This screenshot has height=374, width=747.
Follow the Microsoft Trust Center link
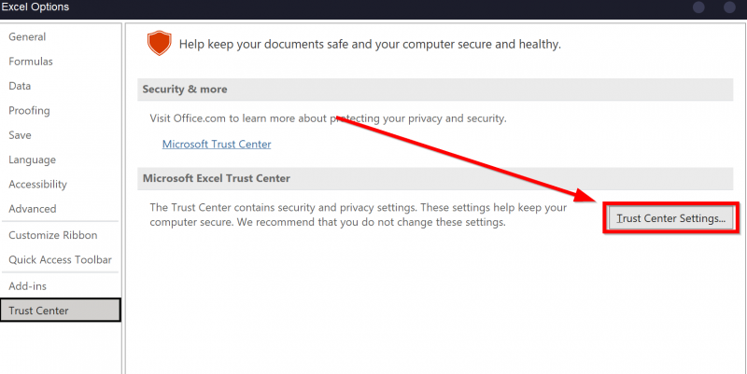217,145
